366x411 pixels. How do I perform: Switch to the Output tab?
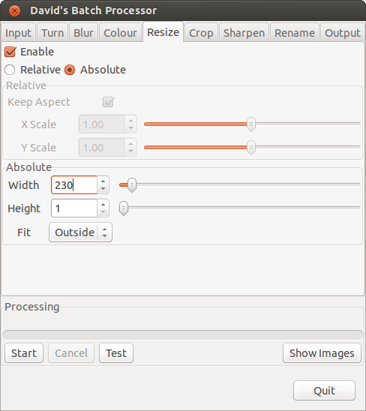pyautogui.click(x=343, y=33)
